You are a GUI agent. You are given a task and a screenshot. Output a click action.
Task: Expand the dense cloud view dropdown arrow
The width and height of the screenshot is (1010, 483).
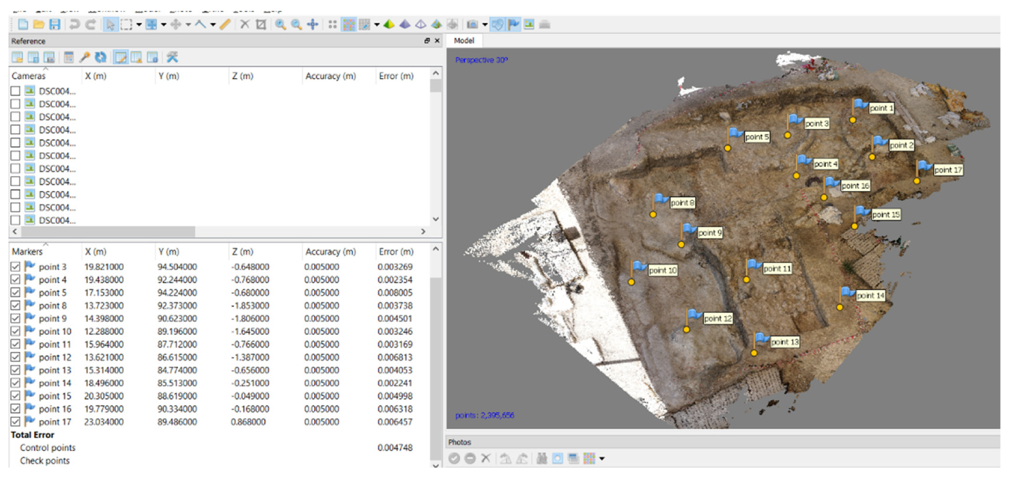377,24
